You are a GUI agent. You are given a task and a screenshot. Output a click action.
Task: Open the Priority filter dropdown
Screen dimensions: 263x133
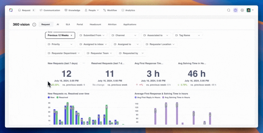[x=60, y=44]
